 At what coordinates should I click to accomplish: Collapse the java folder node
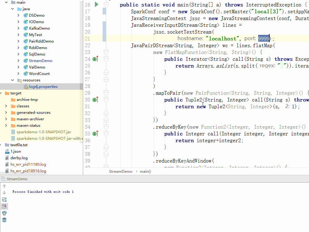tap(13, 9)
